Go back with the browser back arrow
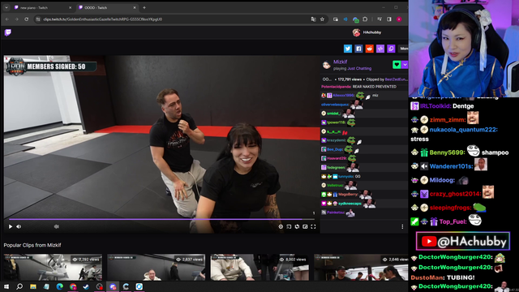The height and width of the screenshot is (292, 519). 7,19
